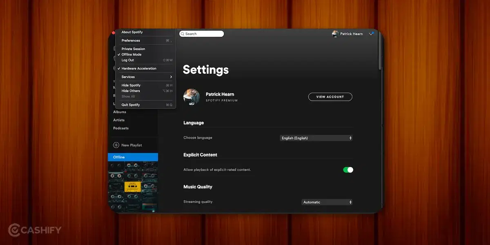
Task: Click the Spotify Premium label
Action: [222, 100]
